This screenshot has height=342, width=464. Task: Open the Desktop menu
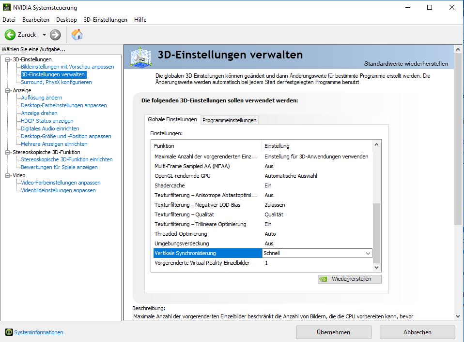(x=66, y=20)
